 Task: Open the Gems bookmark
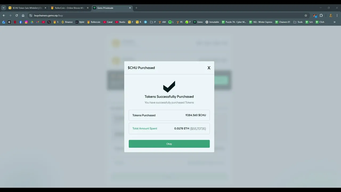coord(198,22)
